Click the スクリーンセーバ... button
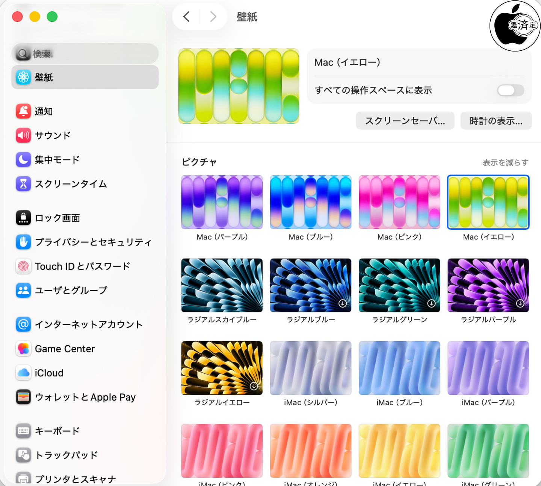This screenshot has height=486, width=541. [x=405, y=121]
